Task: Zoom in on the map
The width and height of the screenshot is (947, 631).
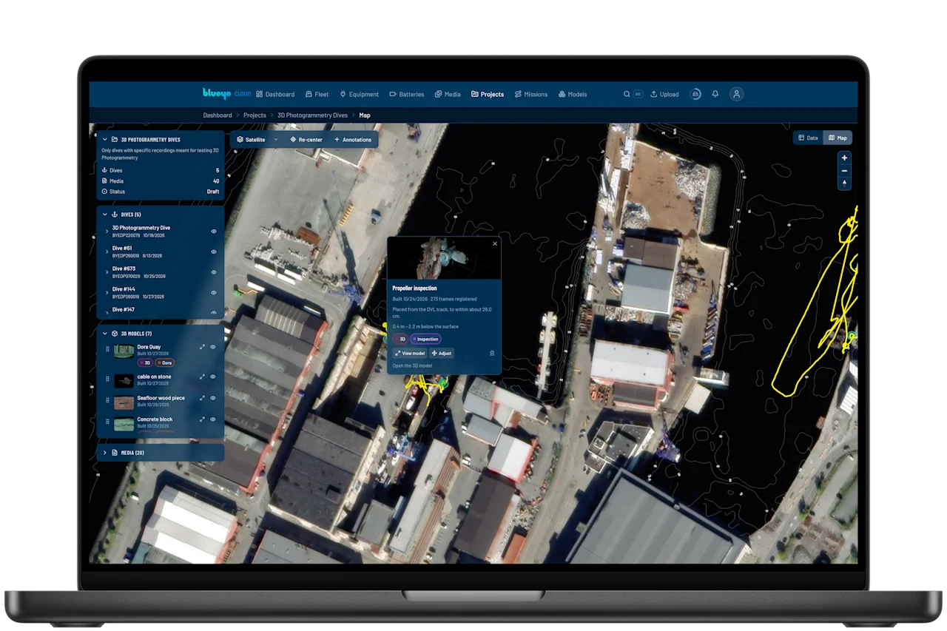Action: [x=845, y=158]
